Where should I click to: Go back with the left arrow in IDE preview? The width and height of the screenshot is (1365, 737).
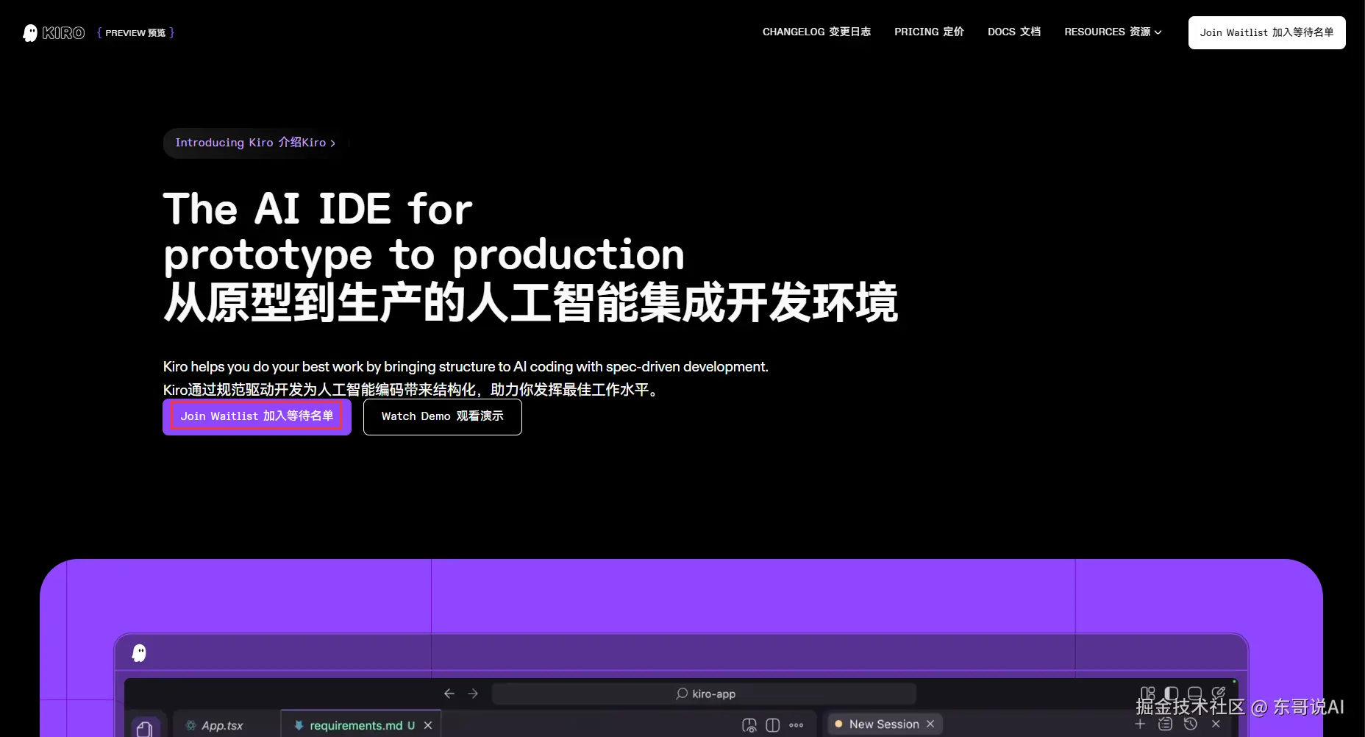(449, 694)
